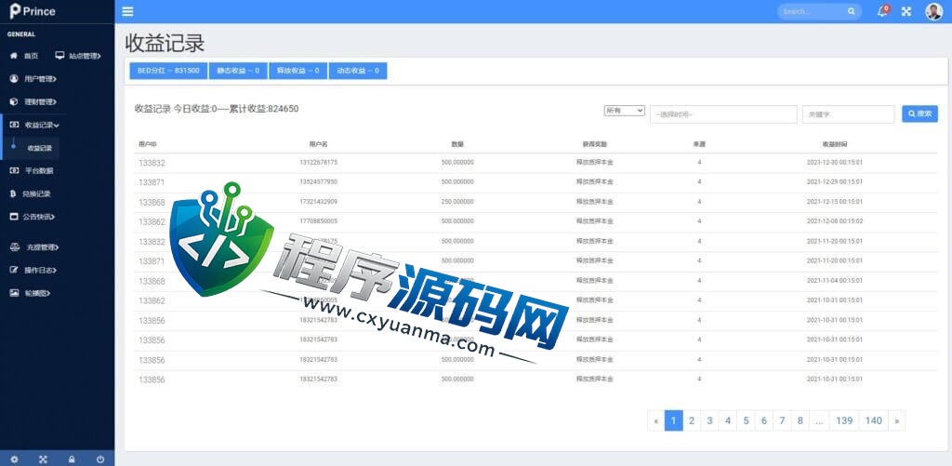Click the power icon at sidebar bottom

pos(100,459)
